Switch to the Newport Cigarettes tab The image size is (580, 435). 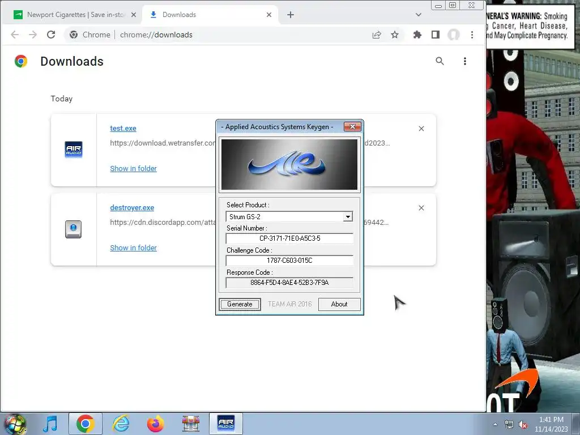[74, 15]
